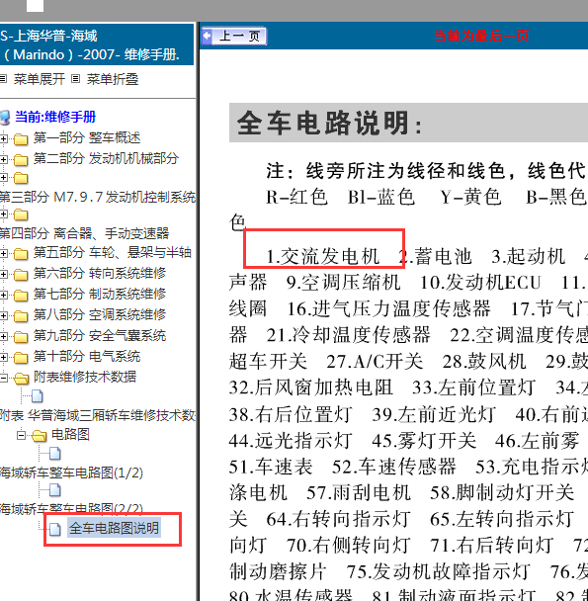
Task: Click folder icon of 第七部分 制动系统维修
Action: [x=21, y=296]
